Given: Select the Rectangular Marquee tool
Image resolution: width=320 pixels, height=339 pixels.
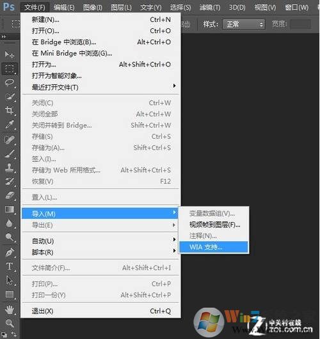Looking at the screenshot, I should coord(10,68).
